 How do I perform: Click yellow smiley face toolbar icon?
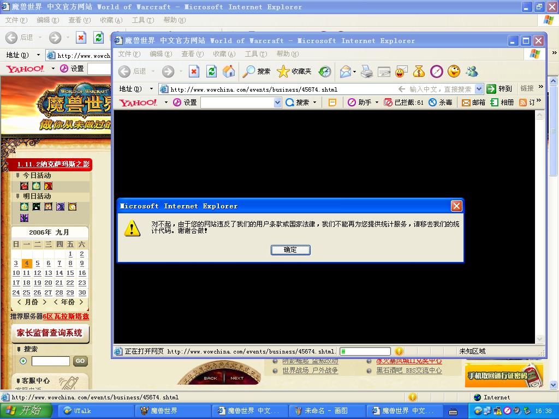[454, 71]
